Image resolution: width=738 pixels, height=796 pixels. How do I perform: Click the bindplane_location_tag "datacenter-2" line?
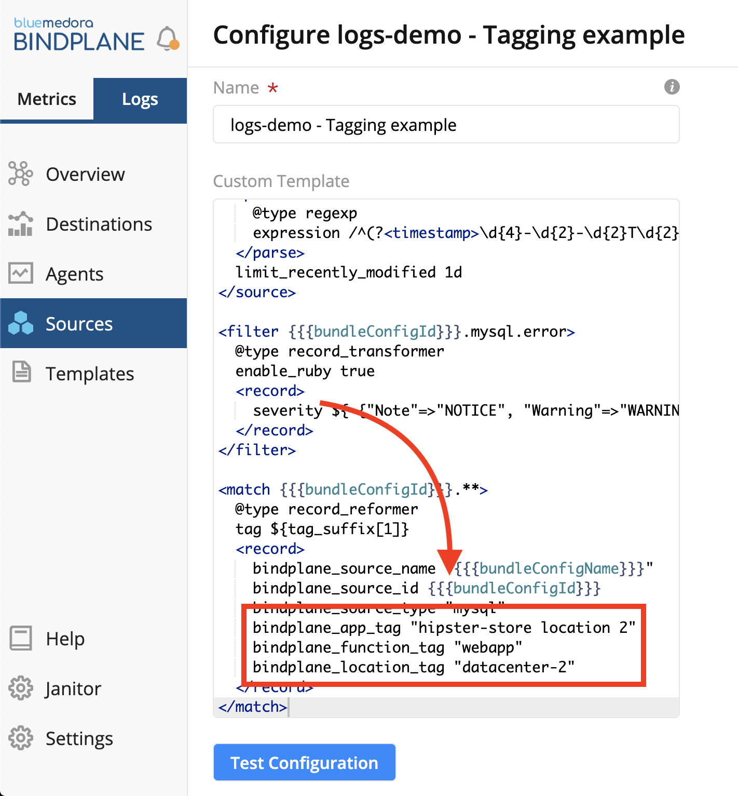414,668
